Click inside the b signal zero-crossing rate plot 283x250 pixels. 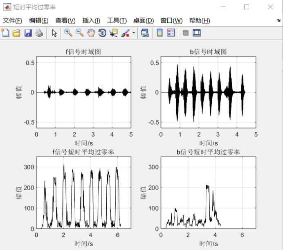click(x=209, y=193)
